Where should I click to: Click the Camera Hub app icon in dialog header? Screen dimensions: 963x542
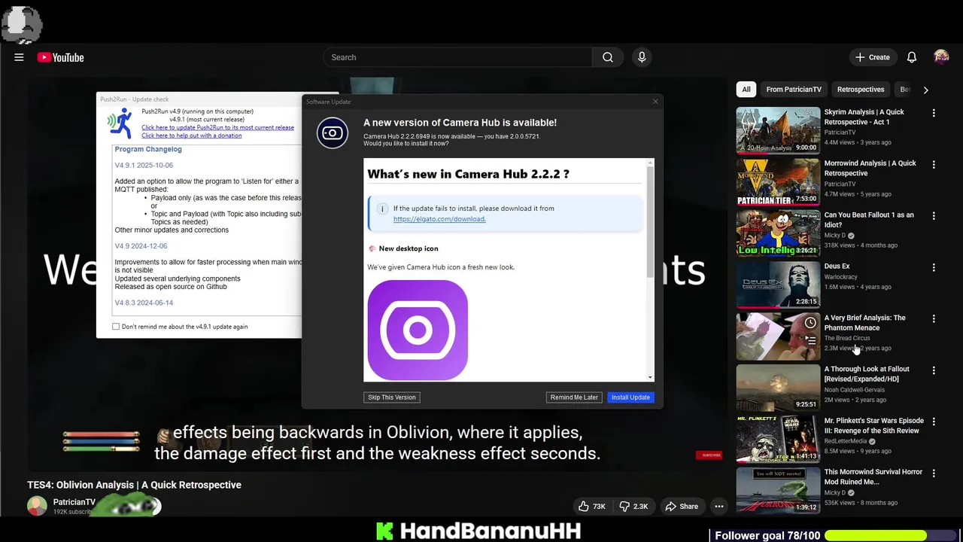333,133
